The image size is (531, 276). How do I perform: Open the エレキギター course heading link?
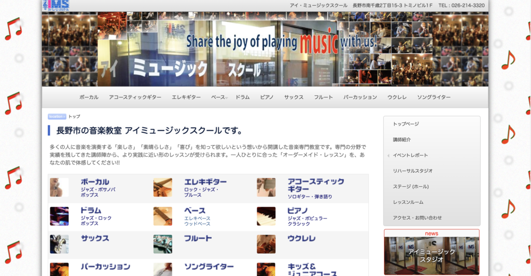[x=205, y=182]
